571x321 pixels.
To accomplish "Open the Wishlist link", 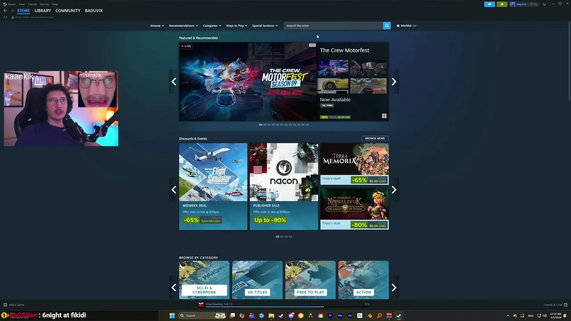I will (x=406, y=25).
